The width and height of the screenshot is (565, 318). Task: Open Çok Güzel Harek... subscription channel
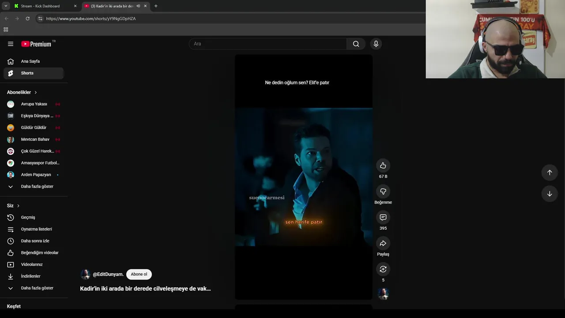pos(34,151)
